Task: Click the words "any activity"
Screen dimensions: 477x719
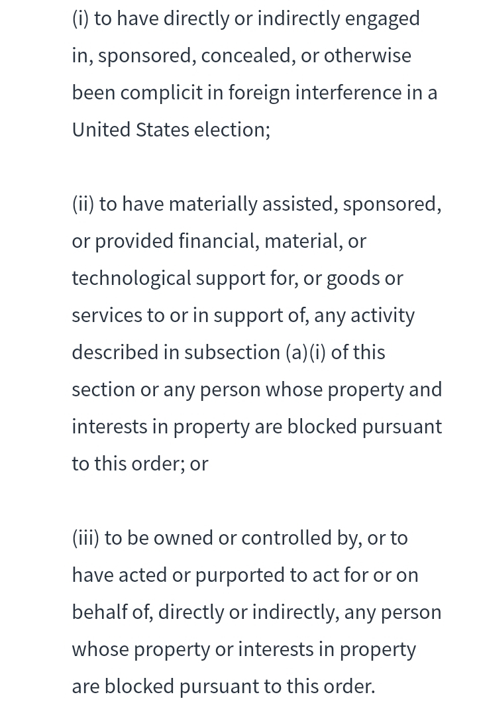Action: 364,315
